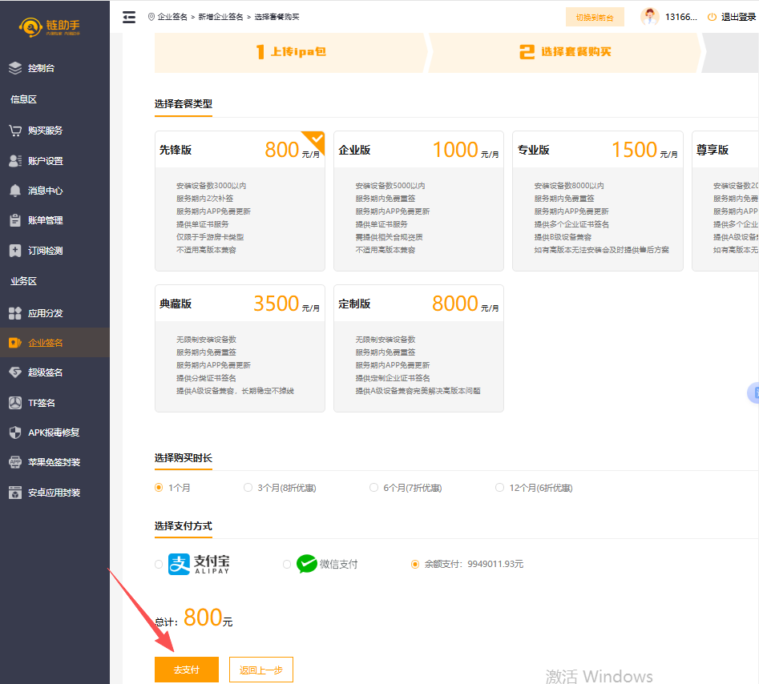Click 切换到前台 button in header
Viewport: 759px width, 684px height.
pyautogui.click(x=595, y=18)
